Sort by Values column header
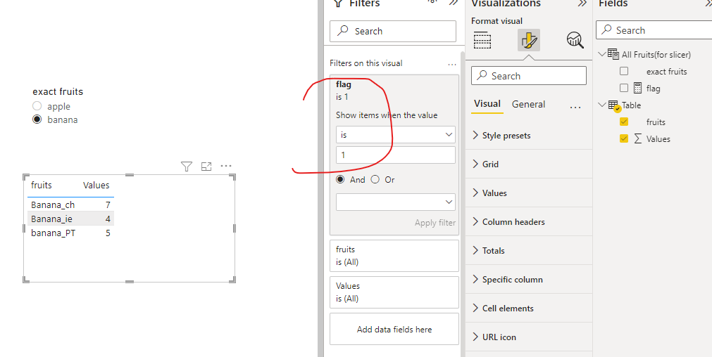Viewport: 712px width, 357px height. pyautogui.click(x=96, y=185)
